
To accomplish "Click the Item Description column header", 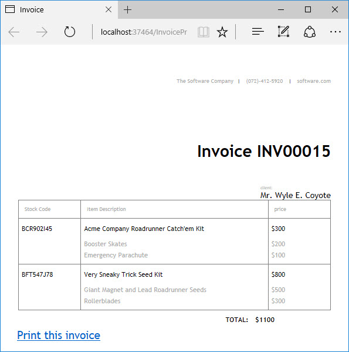I will point(106,209).
